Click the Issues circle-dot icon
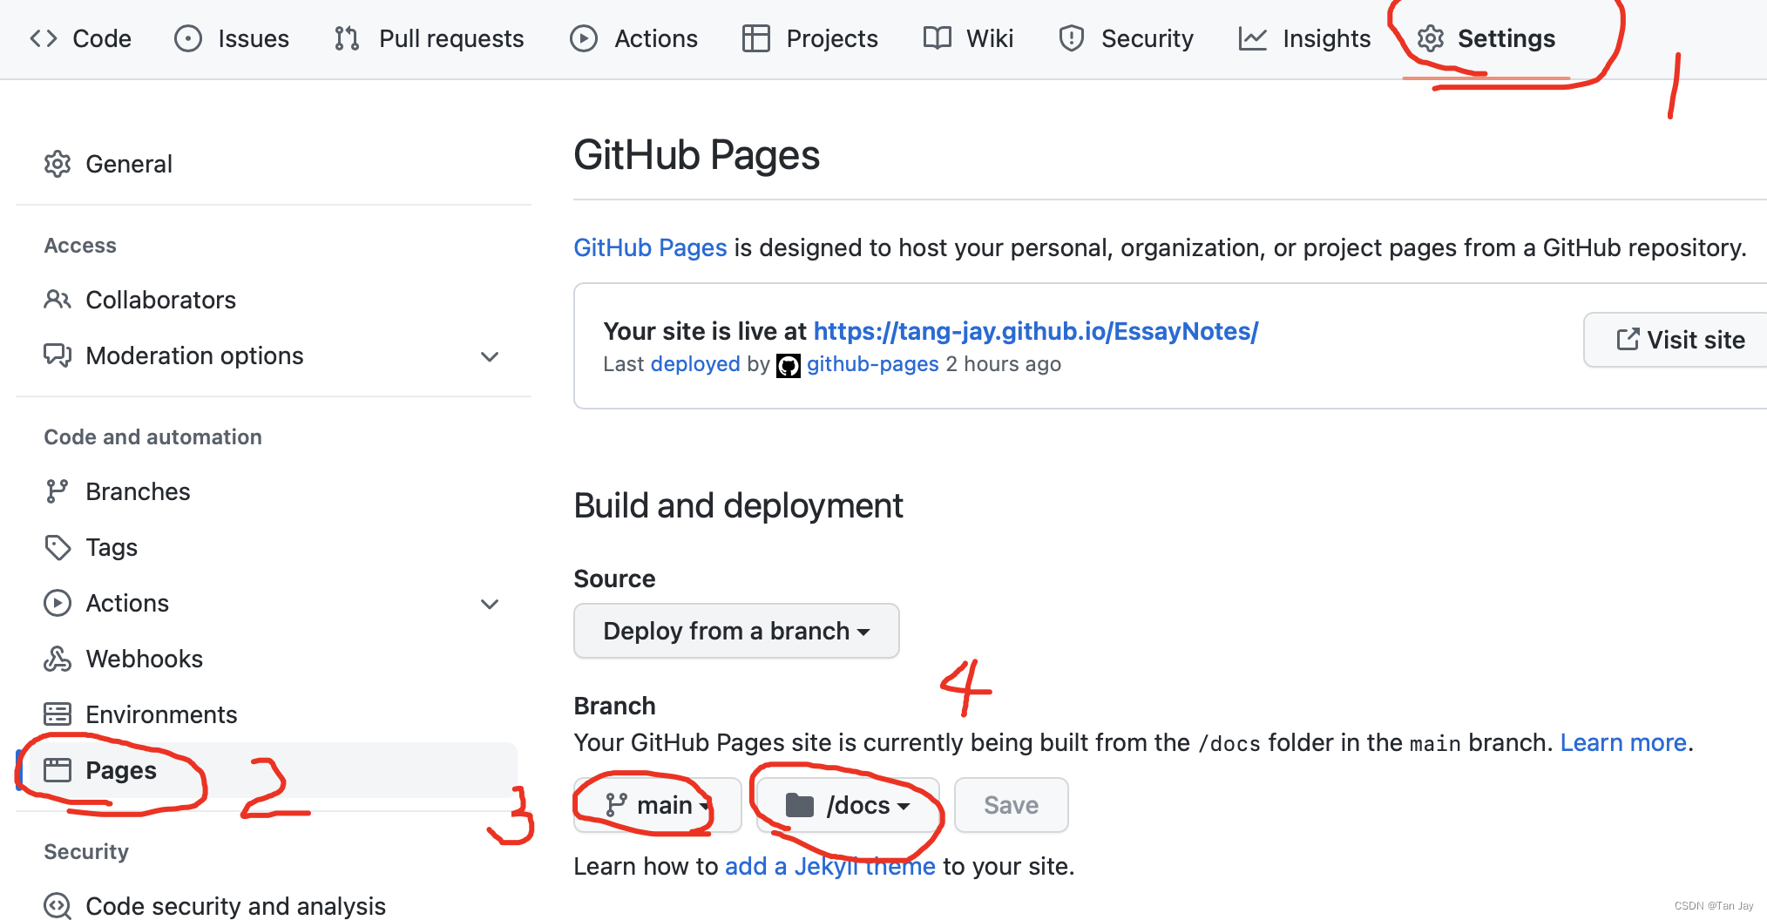Viewport: 1767px width, 920px height. pos(188,38)
